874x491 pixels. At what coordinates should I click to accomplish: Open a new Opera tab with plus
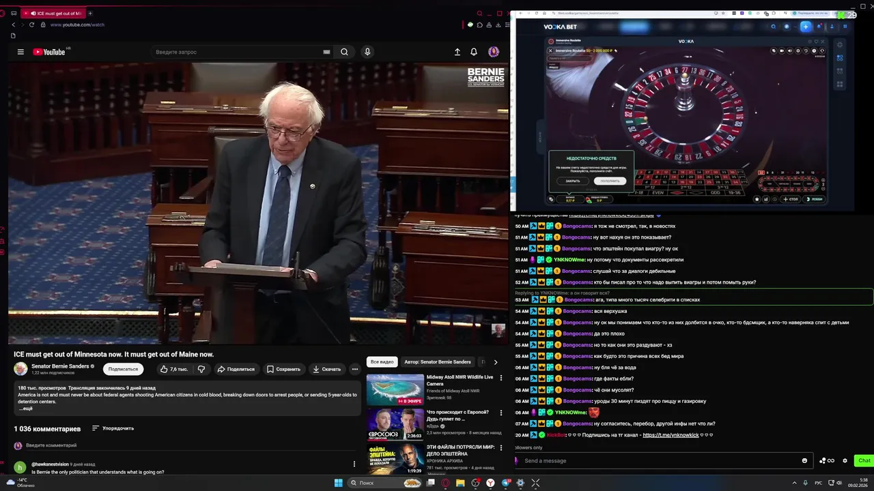[x=90, y=13]
